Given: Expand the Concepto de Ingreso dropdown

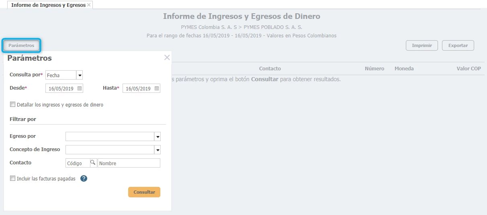Looking at the screenshot, I should point(158,150).
